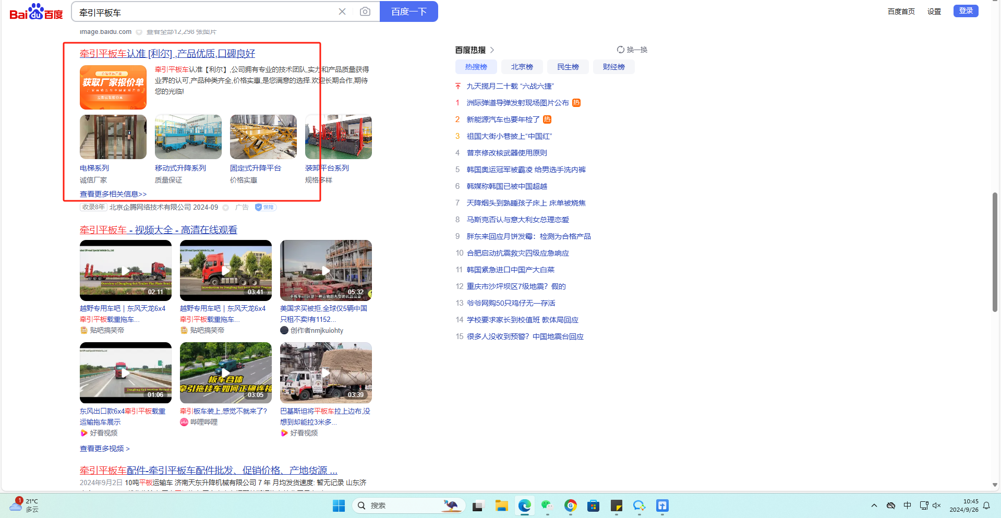Image resolution: width=1001 pixels, height=518 pixels.
Task: Open the notification bell in system tray
Action: 986,505
